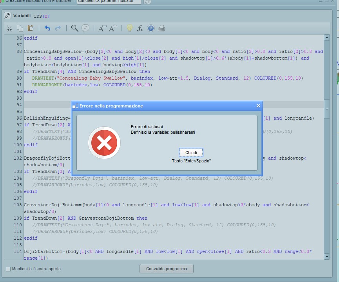Click the scroll up arrow in the code editor
The image size is (339, 282).
[327, 38]
